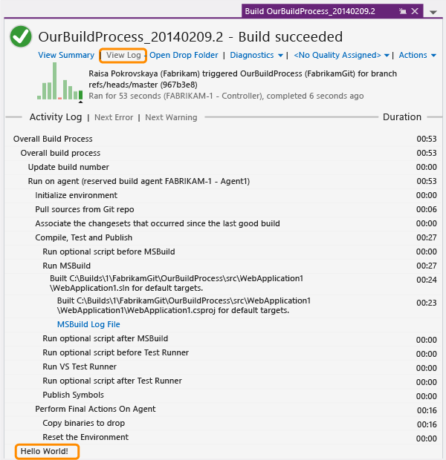
Task: Select Run optional script after MSBuild
Action: (224, 338)
